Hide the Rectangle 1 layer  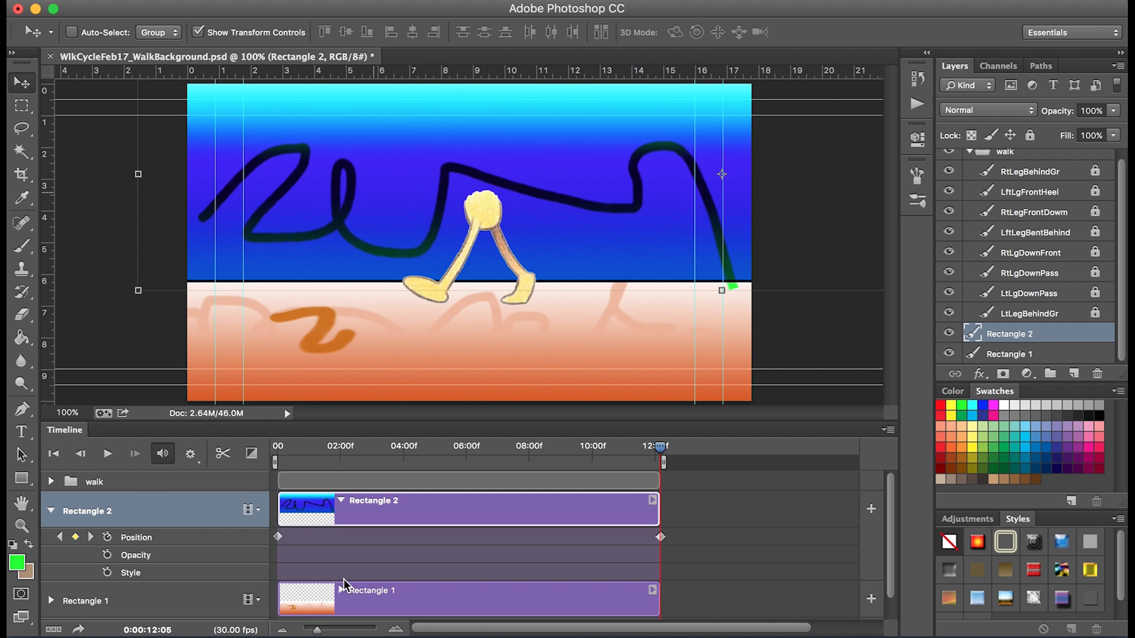point(949,353)
